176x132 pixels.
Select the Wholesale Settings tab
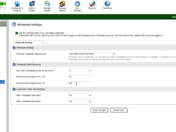(x=28, y=43)
